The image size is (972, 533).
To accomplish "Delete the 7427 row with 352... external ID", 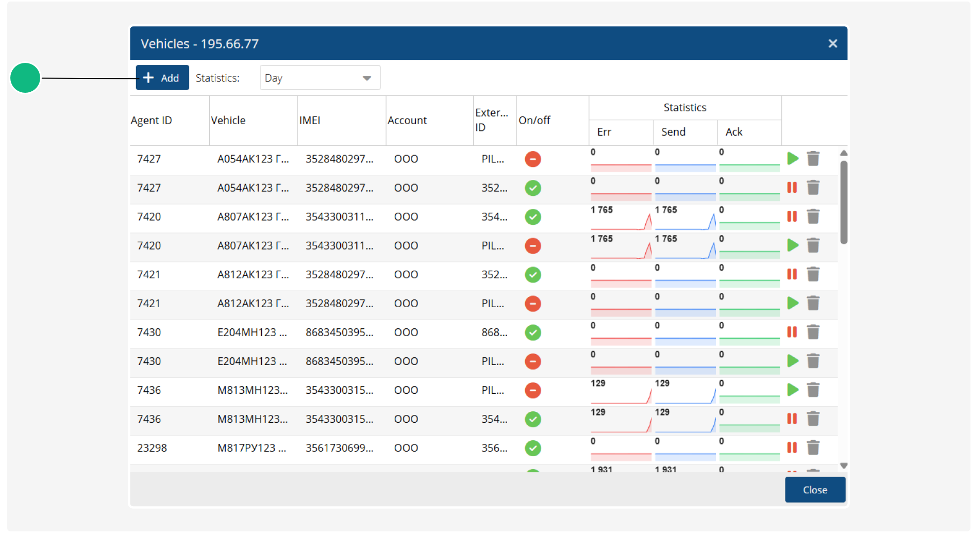I will point(813,188).
